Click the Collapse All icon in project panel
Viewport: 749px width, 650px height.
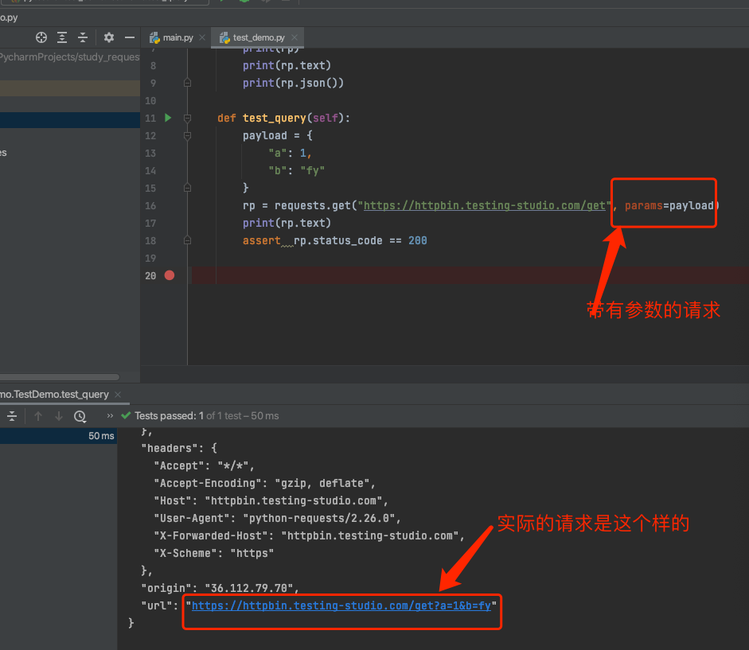pyautogui.click(x=83, y=37)
